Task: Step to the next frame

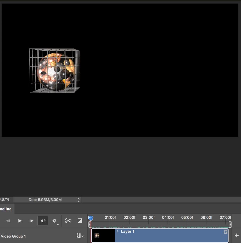Action: 31,221
